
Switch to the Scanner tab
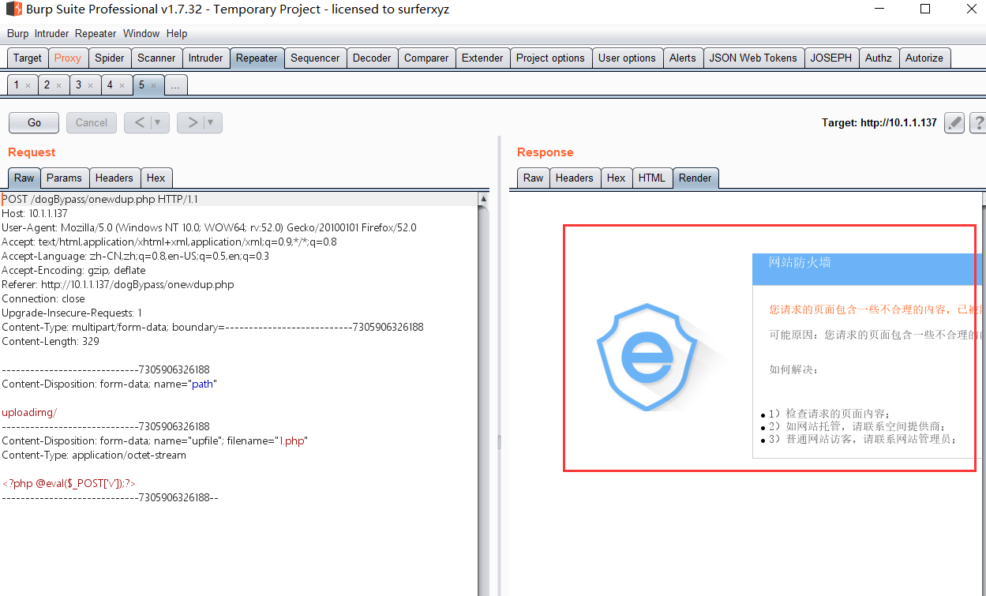pos(156,58)
